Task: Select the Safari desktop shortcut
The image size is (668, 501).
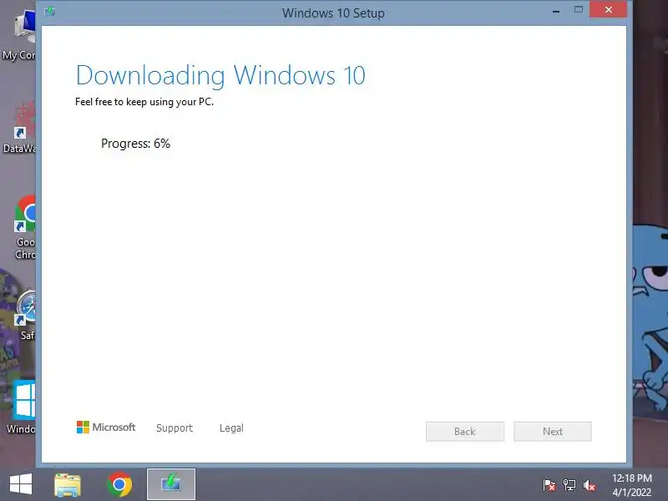Action: 26,316
